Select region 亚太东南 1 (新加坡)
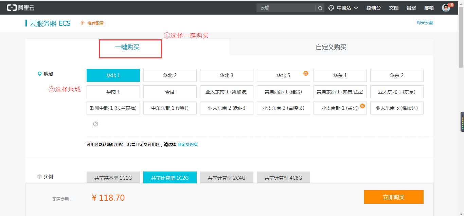464x216 pixels. tap(227, 92)
